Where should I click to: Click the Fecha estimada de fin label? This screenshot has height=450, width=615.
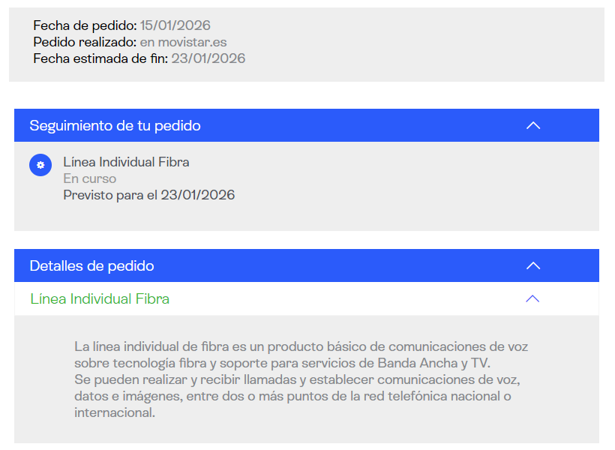coord(100,58)
